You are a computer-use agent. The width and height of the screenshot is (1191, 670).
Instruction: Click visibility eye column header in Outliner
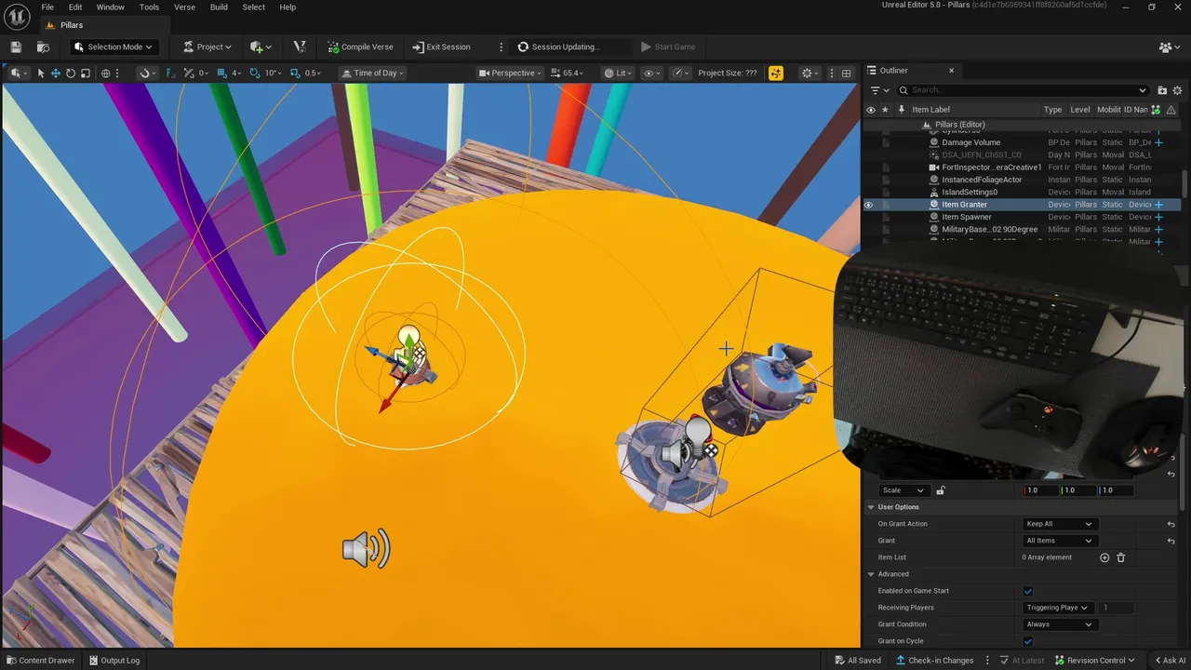(x=870, y=109)
